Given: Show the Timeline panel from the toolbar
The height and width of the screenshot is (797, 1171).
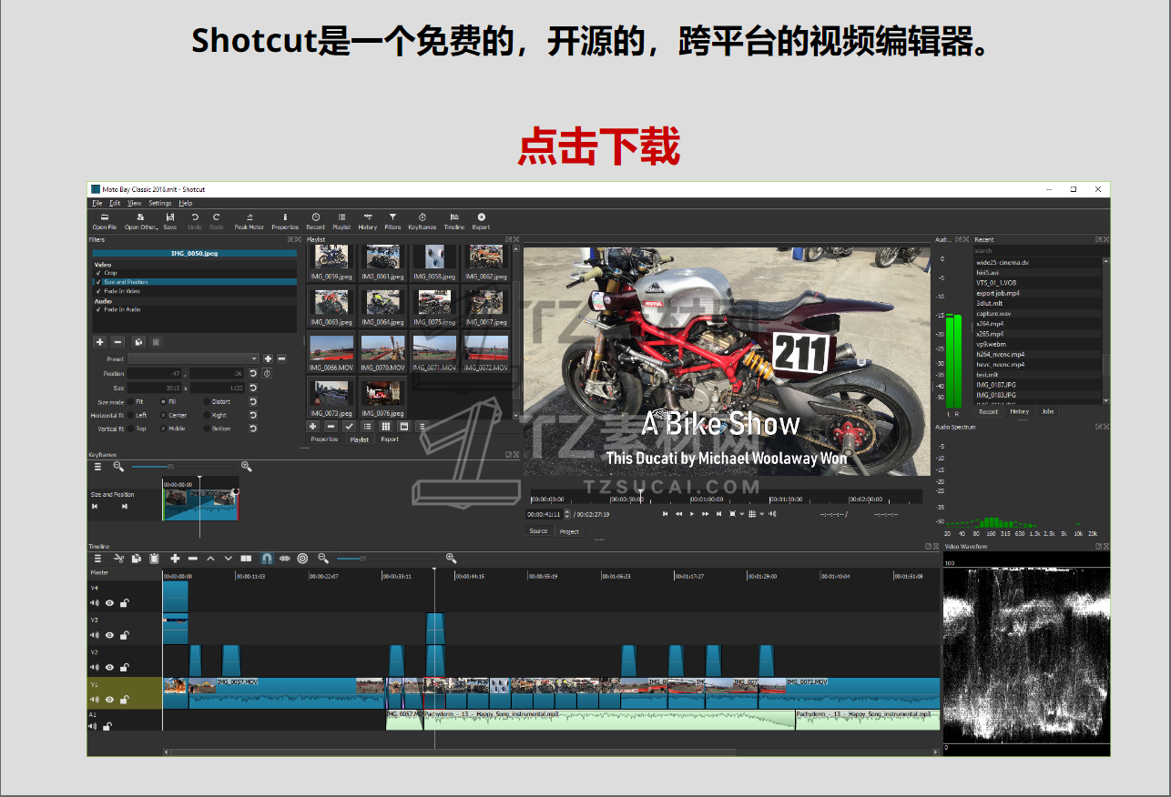Looking at the screenshot, I should click(x=454, y=221).
